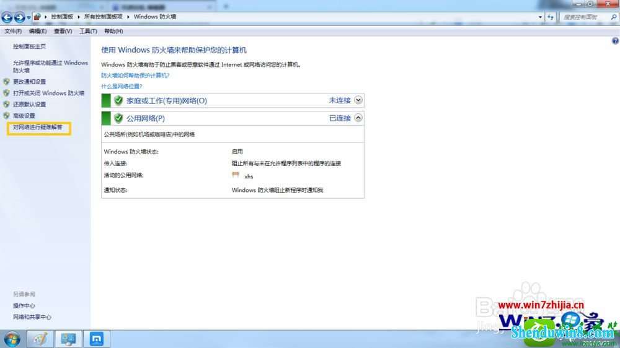Open the Maxthon browser taskbar icon

(x=97, y=339)
